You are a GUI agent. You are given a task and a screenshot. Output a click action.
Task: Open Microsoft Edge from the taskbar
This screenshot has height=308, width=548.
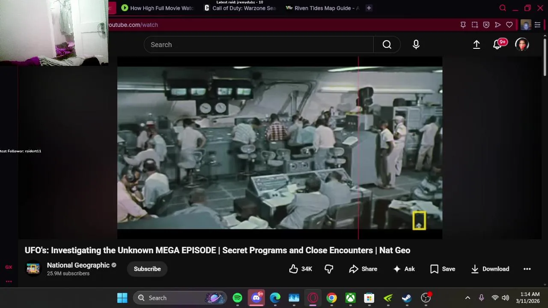coord(275,298)
